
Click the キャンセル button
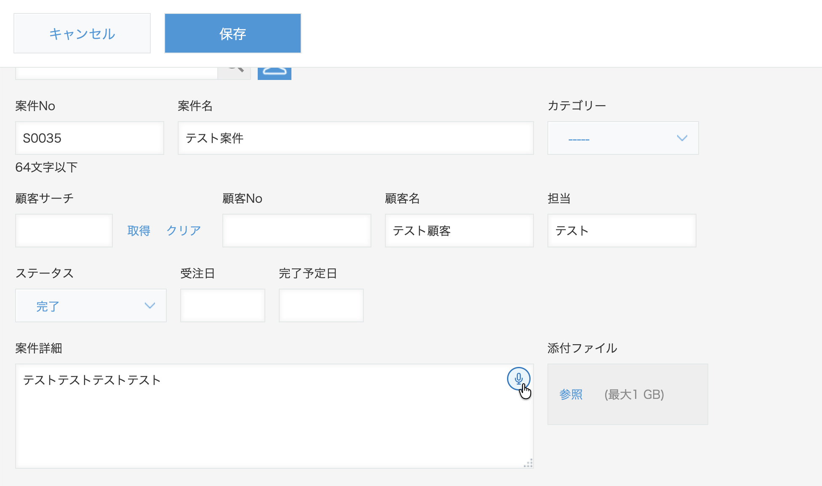[82, 33]
